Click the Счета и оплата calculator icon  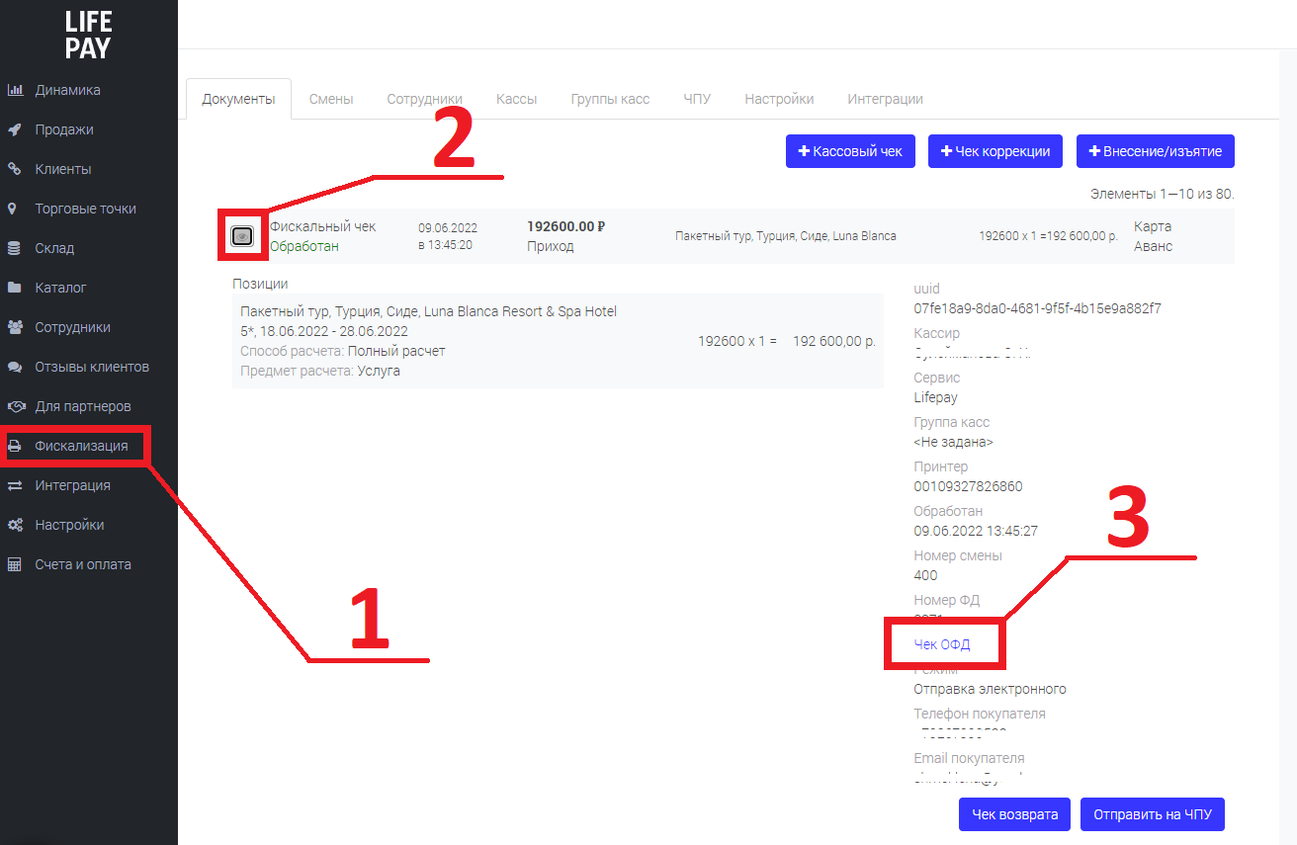[15, 564]
